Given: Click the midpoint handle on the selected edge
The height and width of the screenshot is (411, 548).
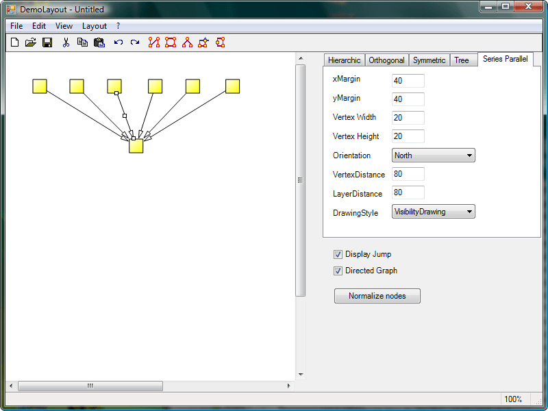Looking at the screenshot, I should 125,116.
